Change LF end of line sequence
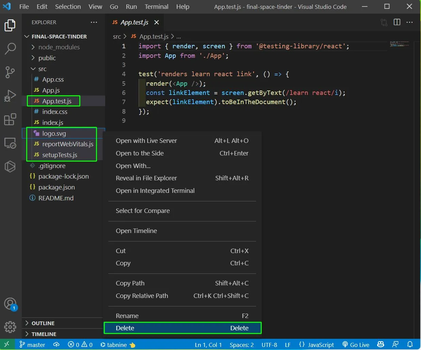Viewport: 421px width, 350px height. (288, 345)
